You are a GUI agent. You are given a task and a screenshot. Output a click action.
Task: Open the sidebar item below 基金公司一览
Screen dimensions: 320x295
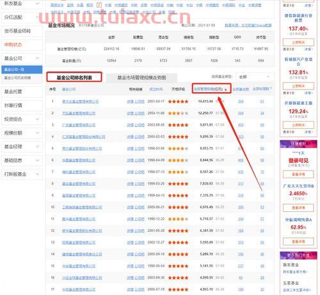click(x=17, y=78)
